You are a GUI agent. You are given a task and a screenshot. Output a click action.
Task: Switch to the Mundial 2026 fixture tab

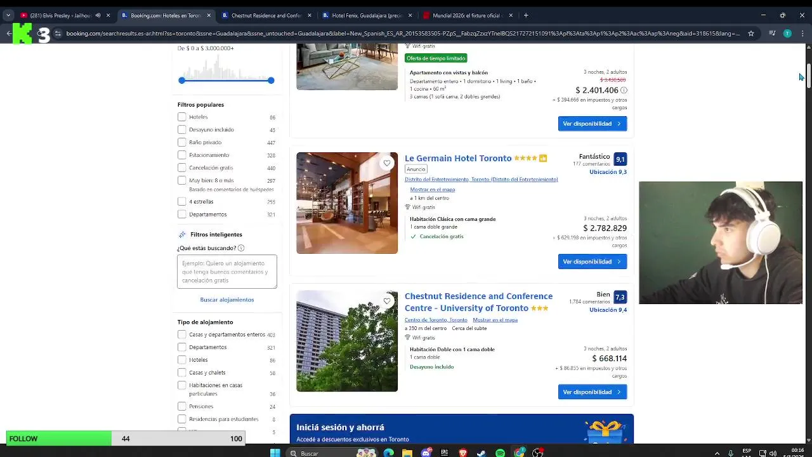[x=468, y=15]
